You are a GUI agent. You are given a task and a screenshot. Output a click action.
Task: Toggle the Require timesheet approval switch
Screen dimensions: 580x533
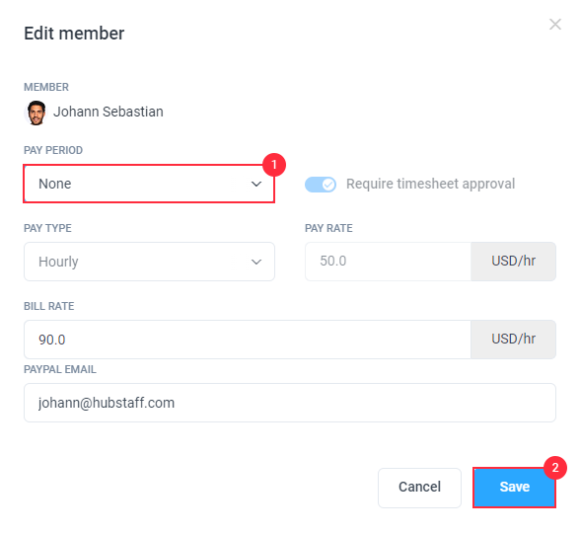coord(321,184)
